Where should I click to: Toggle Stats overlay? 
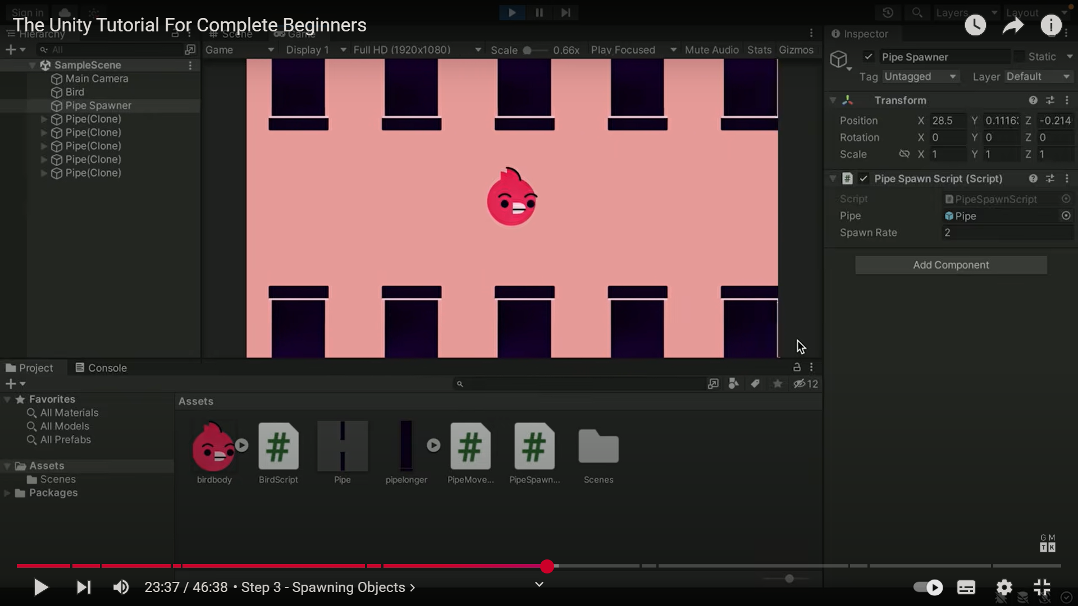coord(759,50)
